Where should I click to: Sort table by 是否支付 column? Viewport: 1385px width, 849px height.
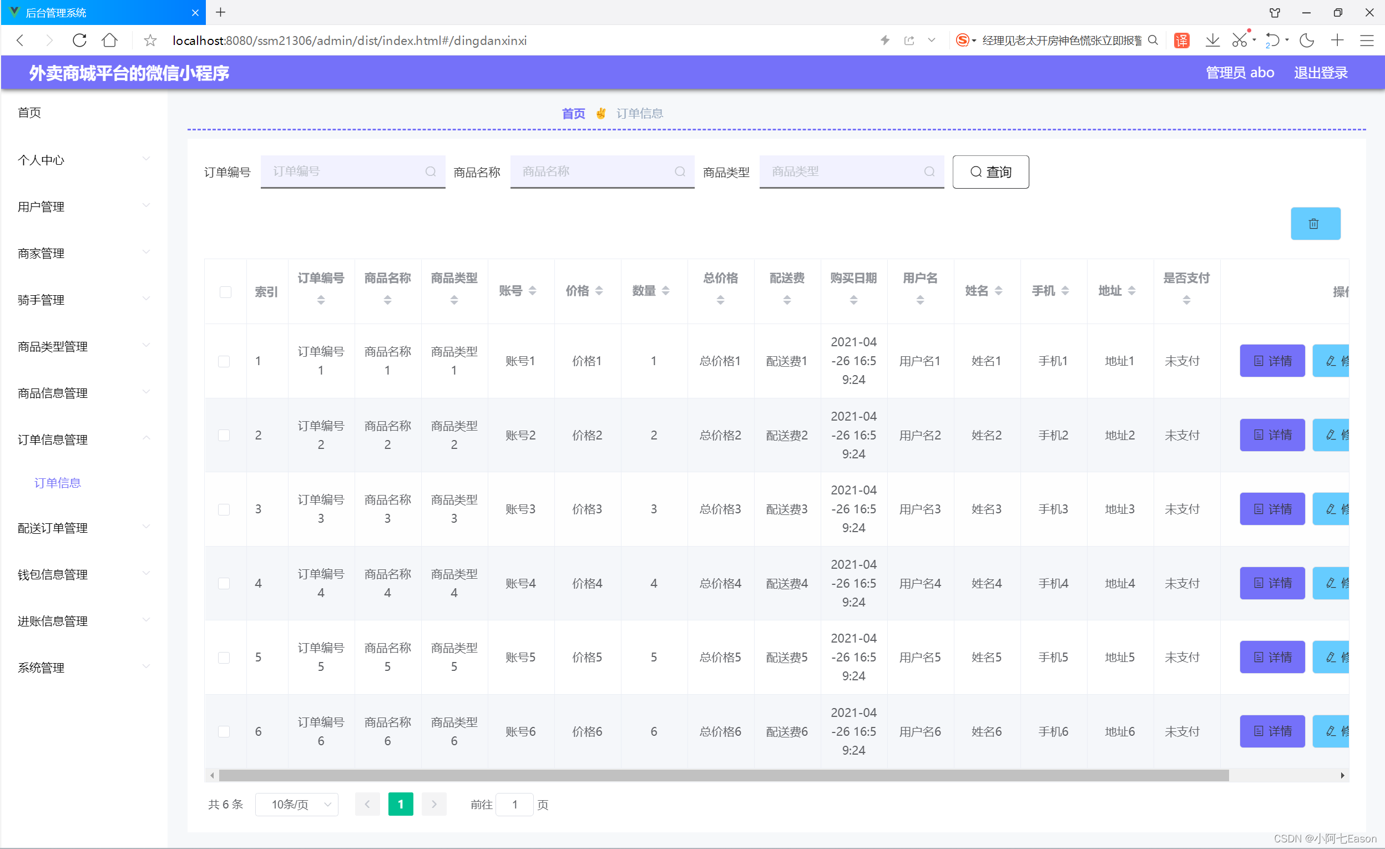point(1186,300)
